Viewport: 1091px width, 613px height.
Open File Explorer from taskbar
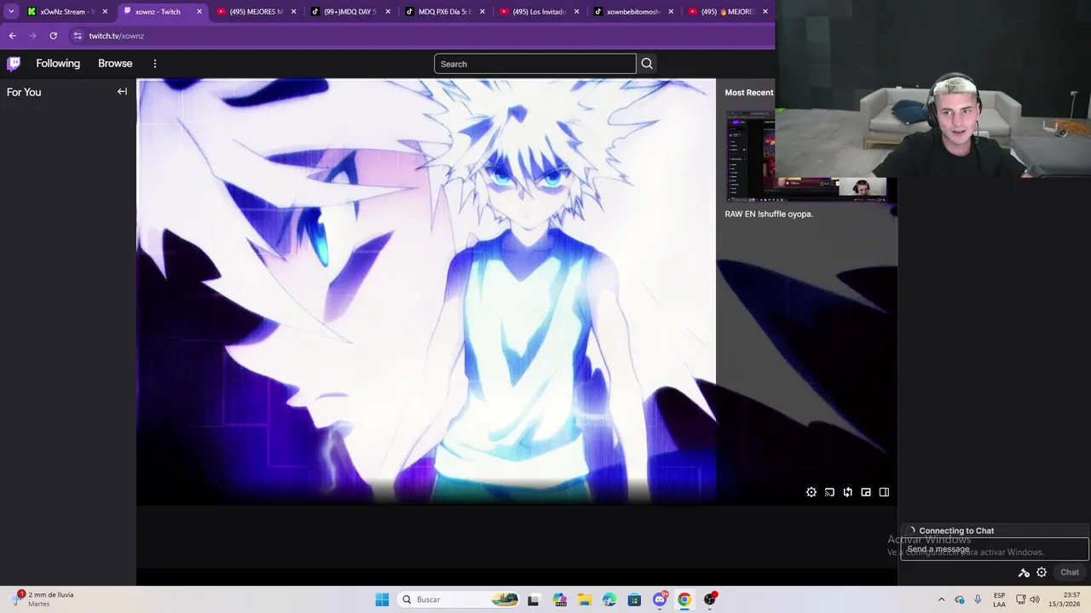(x=584, y=599)
